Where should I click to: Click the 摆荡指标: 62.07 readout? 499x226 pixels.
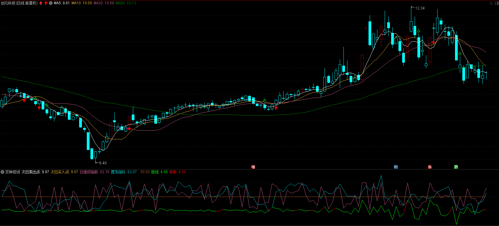(124, 172)
